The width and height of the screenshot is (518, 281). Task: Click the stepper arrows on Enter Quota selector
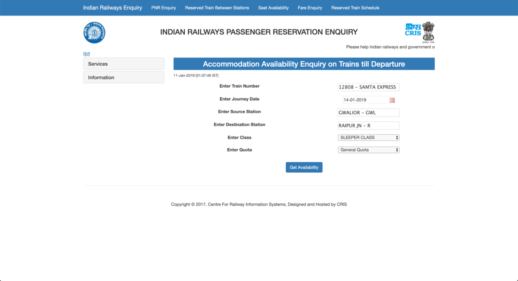point(396,150)
